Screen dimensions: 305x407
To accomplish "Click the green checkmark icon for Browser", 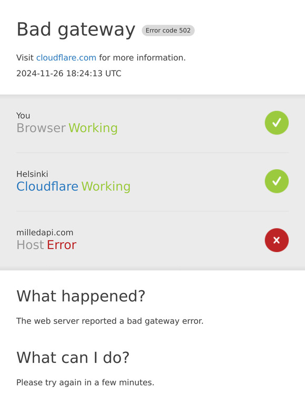I will coord(277,123).
